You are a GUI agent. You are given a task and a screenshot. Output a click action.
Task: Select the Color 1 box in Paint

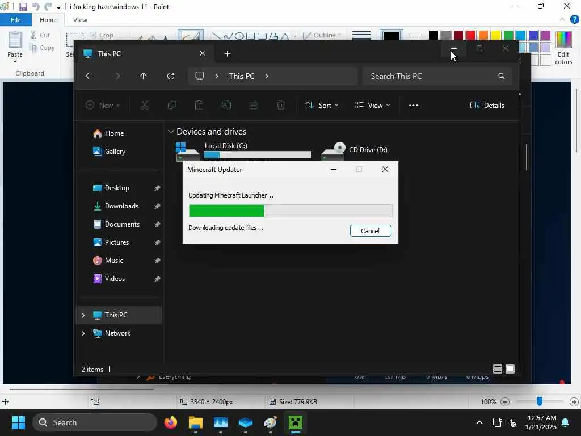(x=391, y=35)
